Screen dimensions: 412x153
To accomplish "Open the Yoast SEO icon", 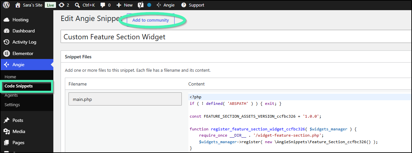I will coord(141,5).
